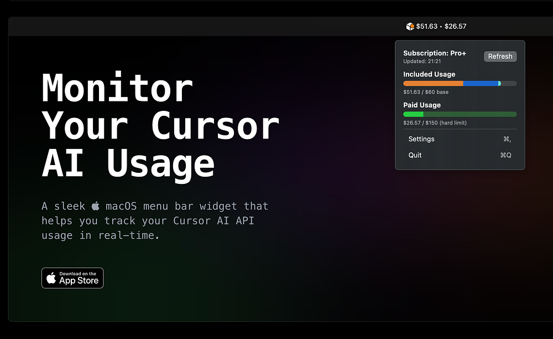
Task: Click the tagline 'A sleek macOS menu bar widget' paragraph
Action: coord(155,220)
